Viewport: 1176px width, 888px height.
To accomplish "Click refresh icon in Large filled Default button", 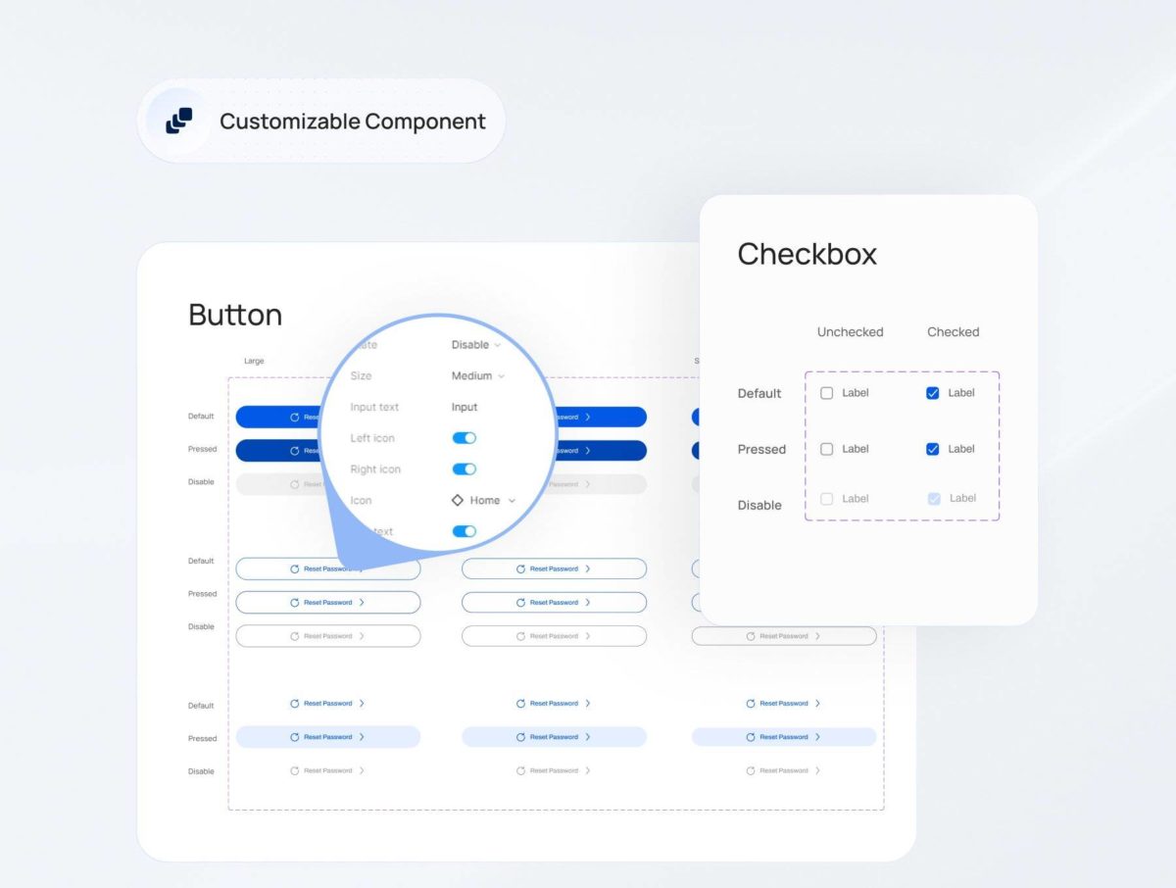I will pyautogui.click(x=295, y=418).
